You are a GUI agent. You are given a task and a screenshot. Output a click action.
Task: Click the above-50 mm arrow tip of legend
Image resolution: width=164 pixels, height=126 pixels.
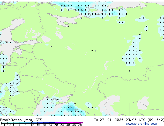click(x=82, y=123)
